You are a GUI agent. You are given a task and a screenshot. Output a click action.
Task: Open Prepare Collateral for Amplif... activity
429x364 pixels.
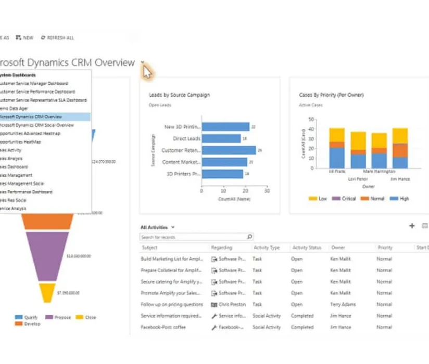point(171,270)
